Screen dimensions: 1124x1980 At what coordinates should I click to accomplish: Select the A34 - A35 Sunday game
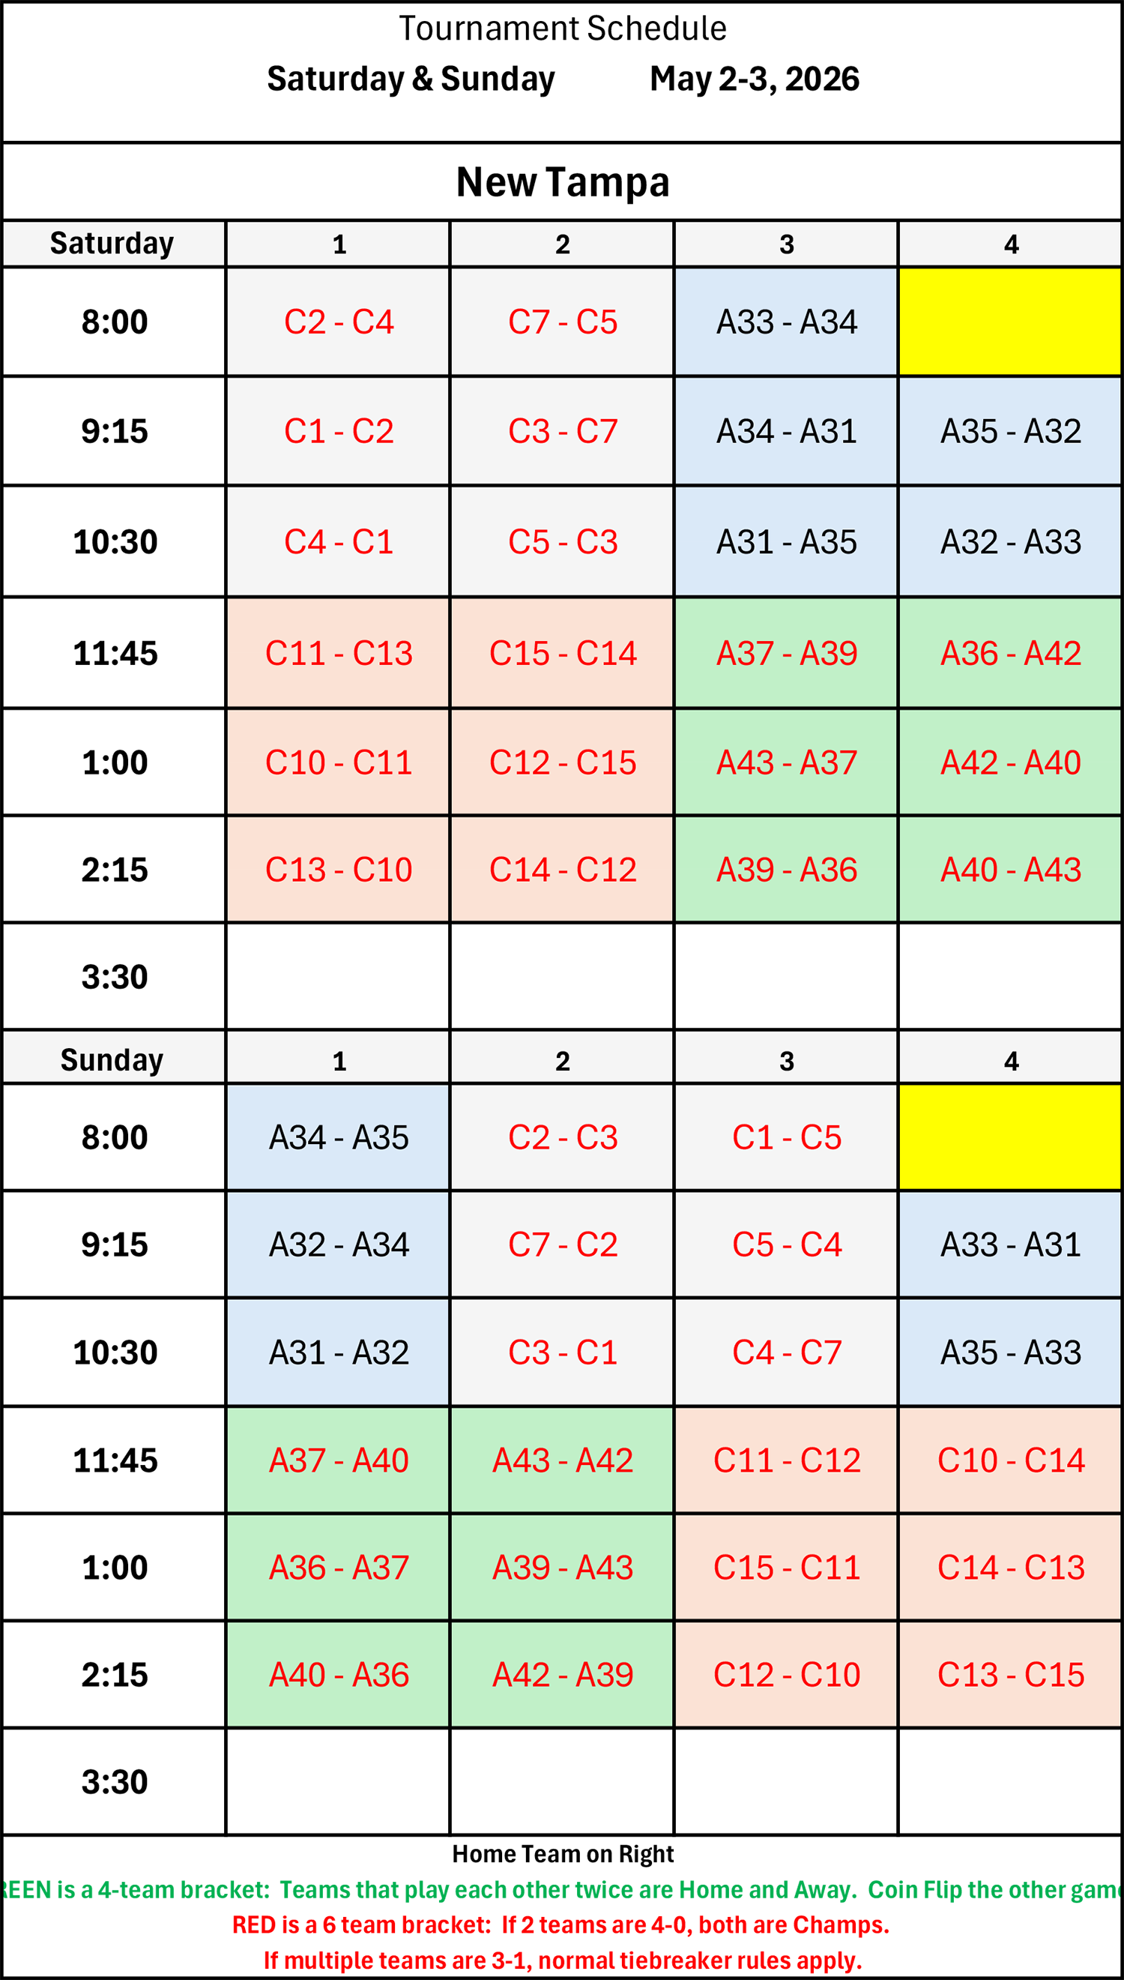pos(338,1137)
